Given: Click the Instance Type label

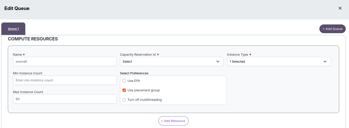Looking at the screenshot, I should [x=238, y=54].
